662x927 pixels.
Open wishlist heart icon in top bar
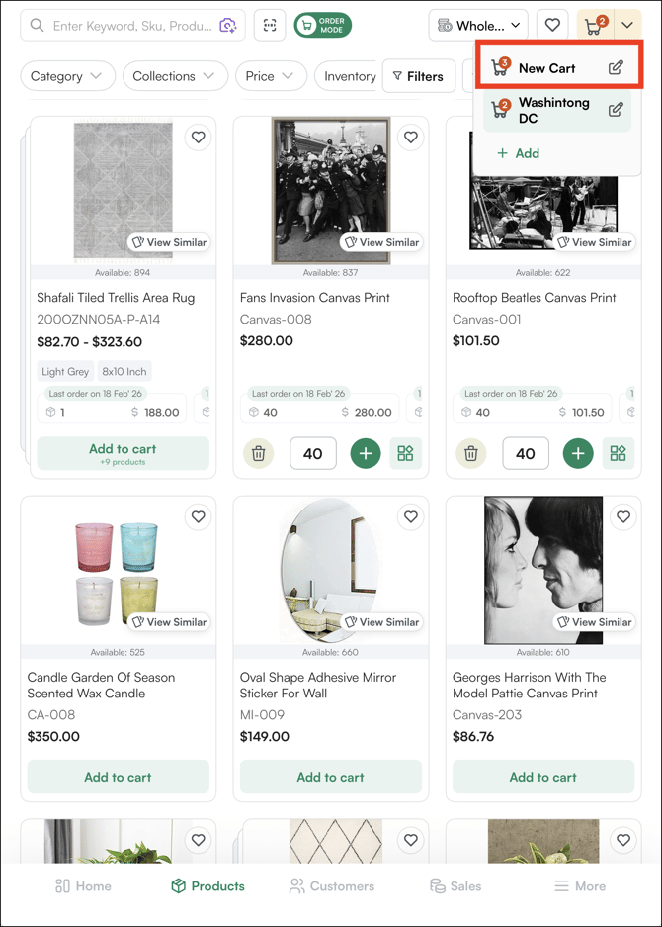(x=552, y=26)
